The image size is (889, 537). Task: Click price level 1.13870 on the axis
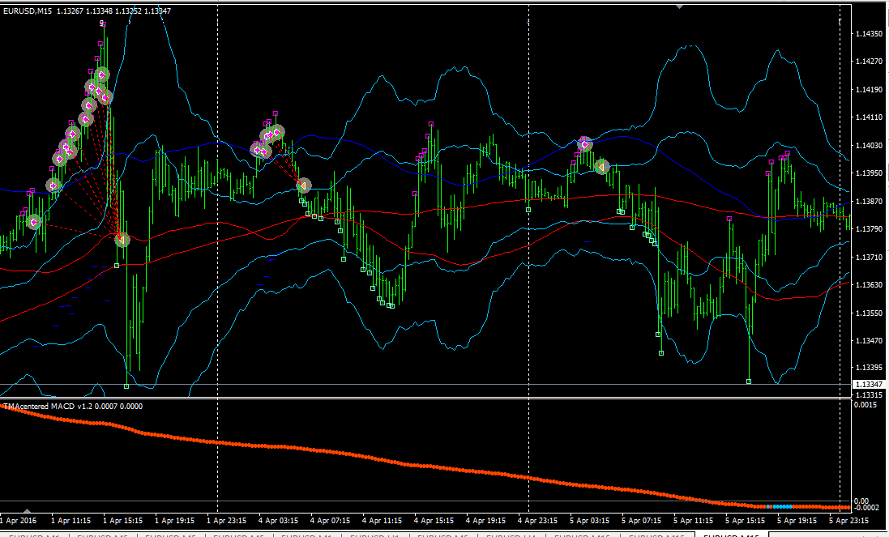coord(870,202)
